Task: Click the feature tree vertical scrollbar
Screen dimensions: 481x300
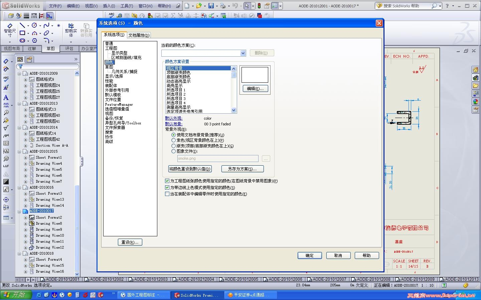Action: click(x=77, y=173)
